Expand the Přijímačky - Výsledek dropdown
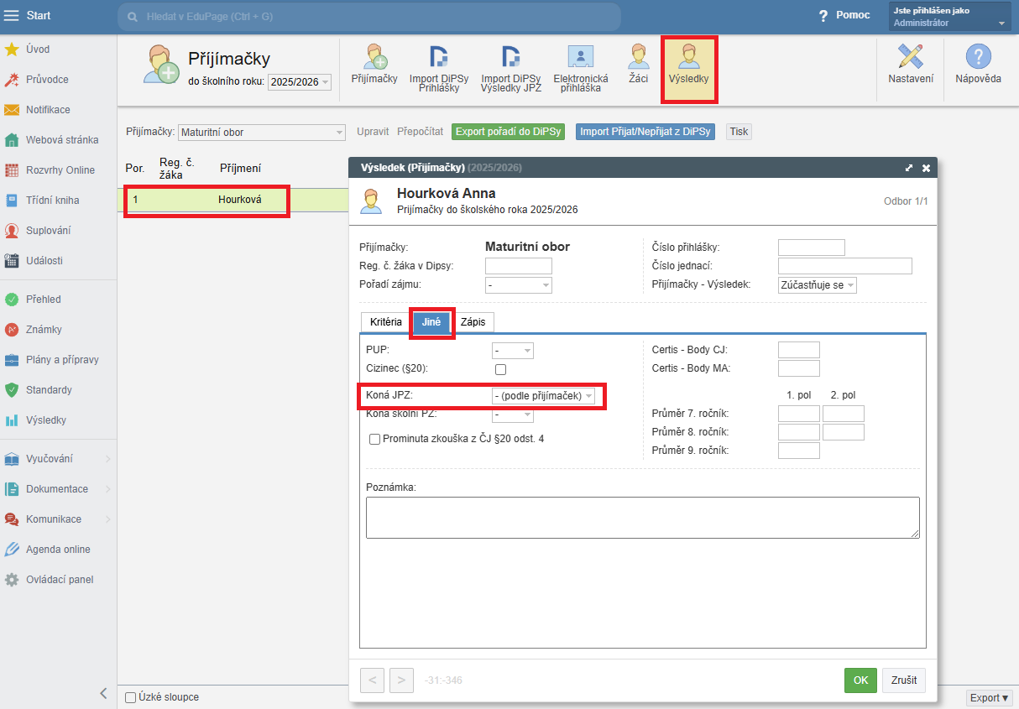1019x709 pixels. pos(816,285)
